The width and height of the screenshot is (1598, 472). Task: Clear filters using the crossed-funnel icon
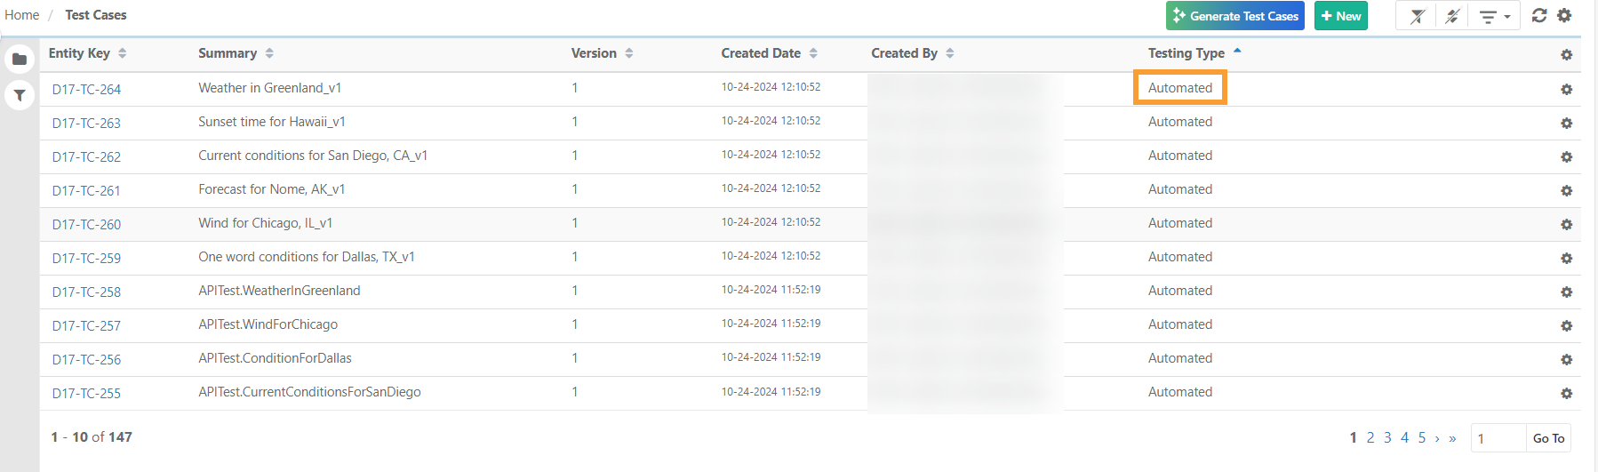[1418, 16]
